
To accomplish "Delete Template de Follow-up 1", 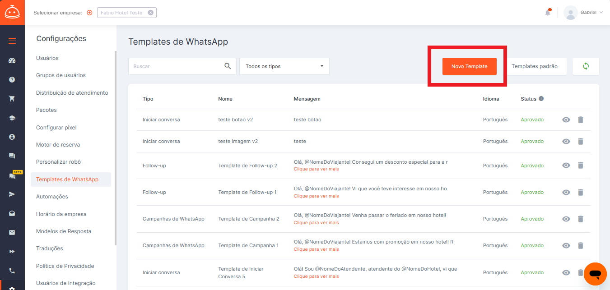I will [581, 192].
